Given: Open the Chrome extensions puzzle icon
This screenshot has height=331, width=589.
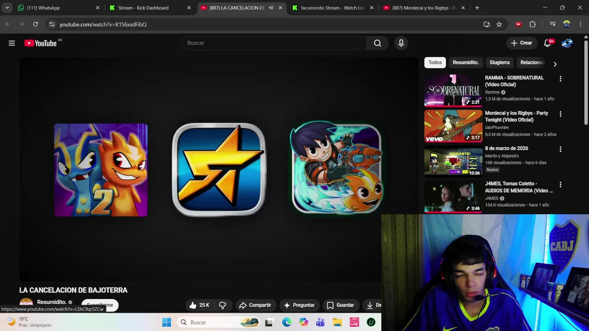Looking at the screenshot, I should coord(532,24).
